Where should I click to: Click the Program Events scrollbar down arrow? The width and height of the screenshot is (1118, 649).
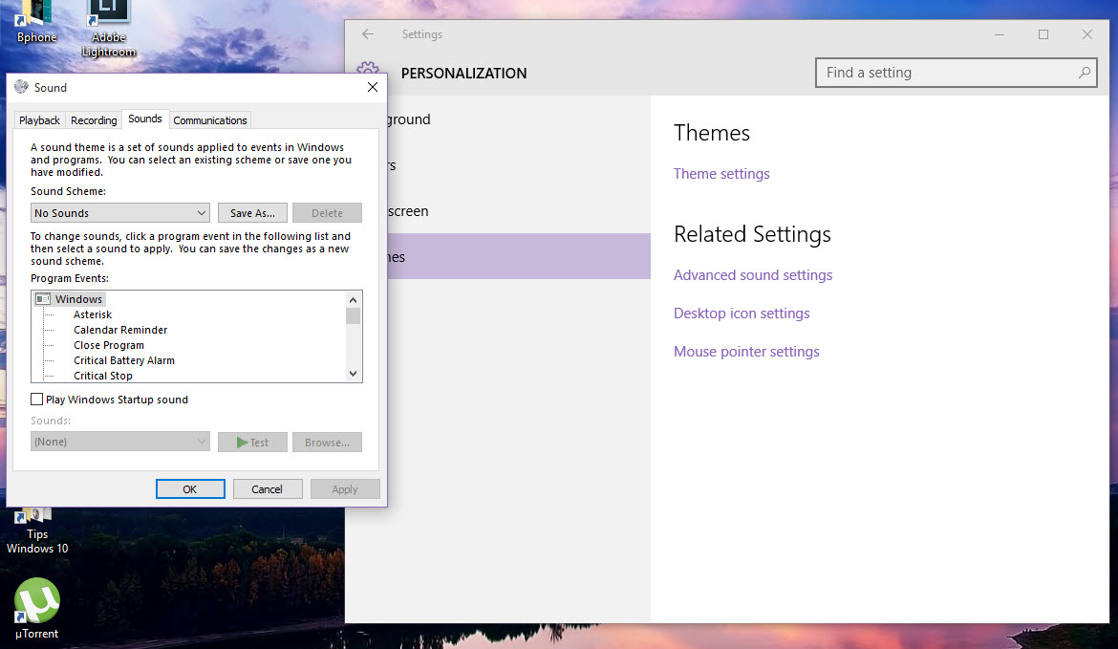(354, 375)
